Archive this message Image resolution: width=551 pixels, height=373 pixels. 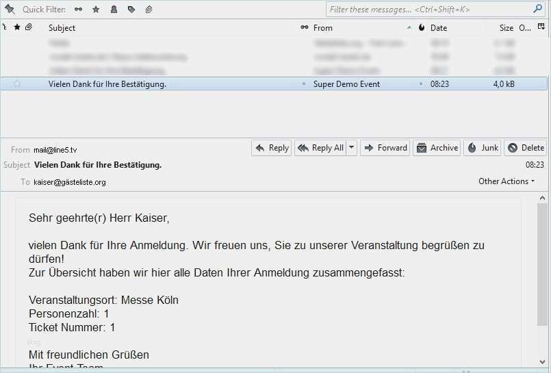click(437, 148)
